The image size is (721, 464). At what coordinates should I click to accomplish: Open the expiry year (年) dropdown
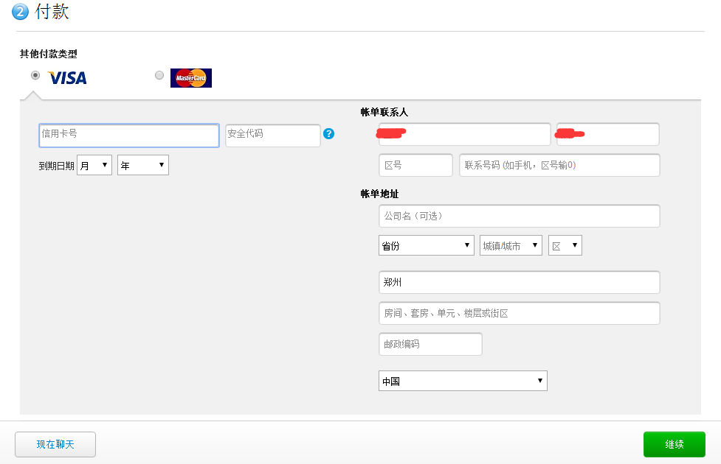pyautogui.click(x=143, y=166)
